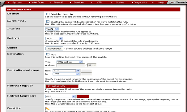Click the 'from' custom port input field
Screen dimensions: 187x112
click(x=86, y=71)
